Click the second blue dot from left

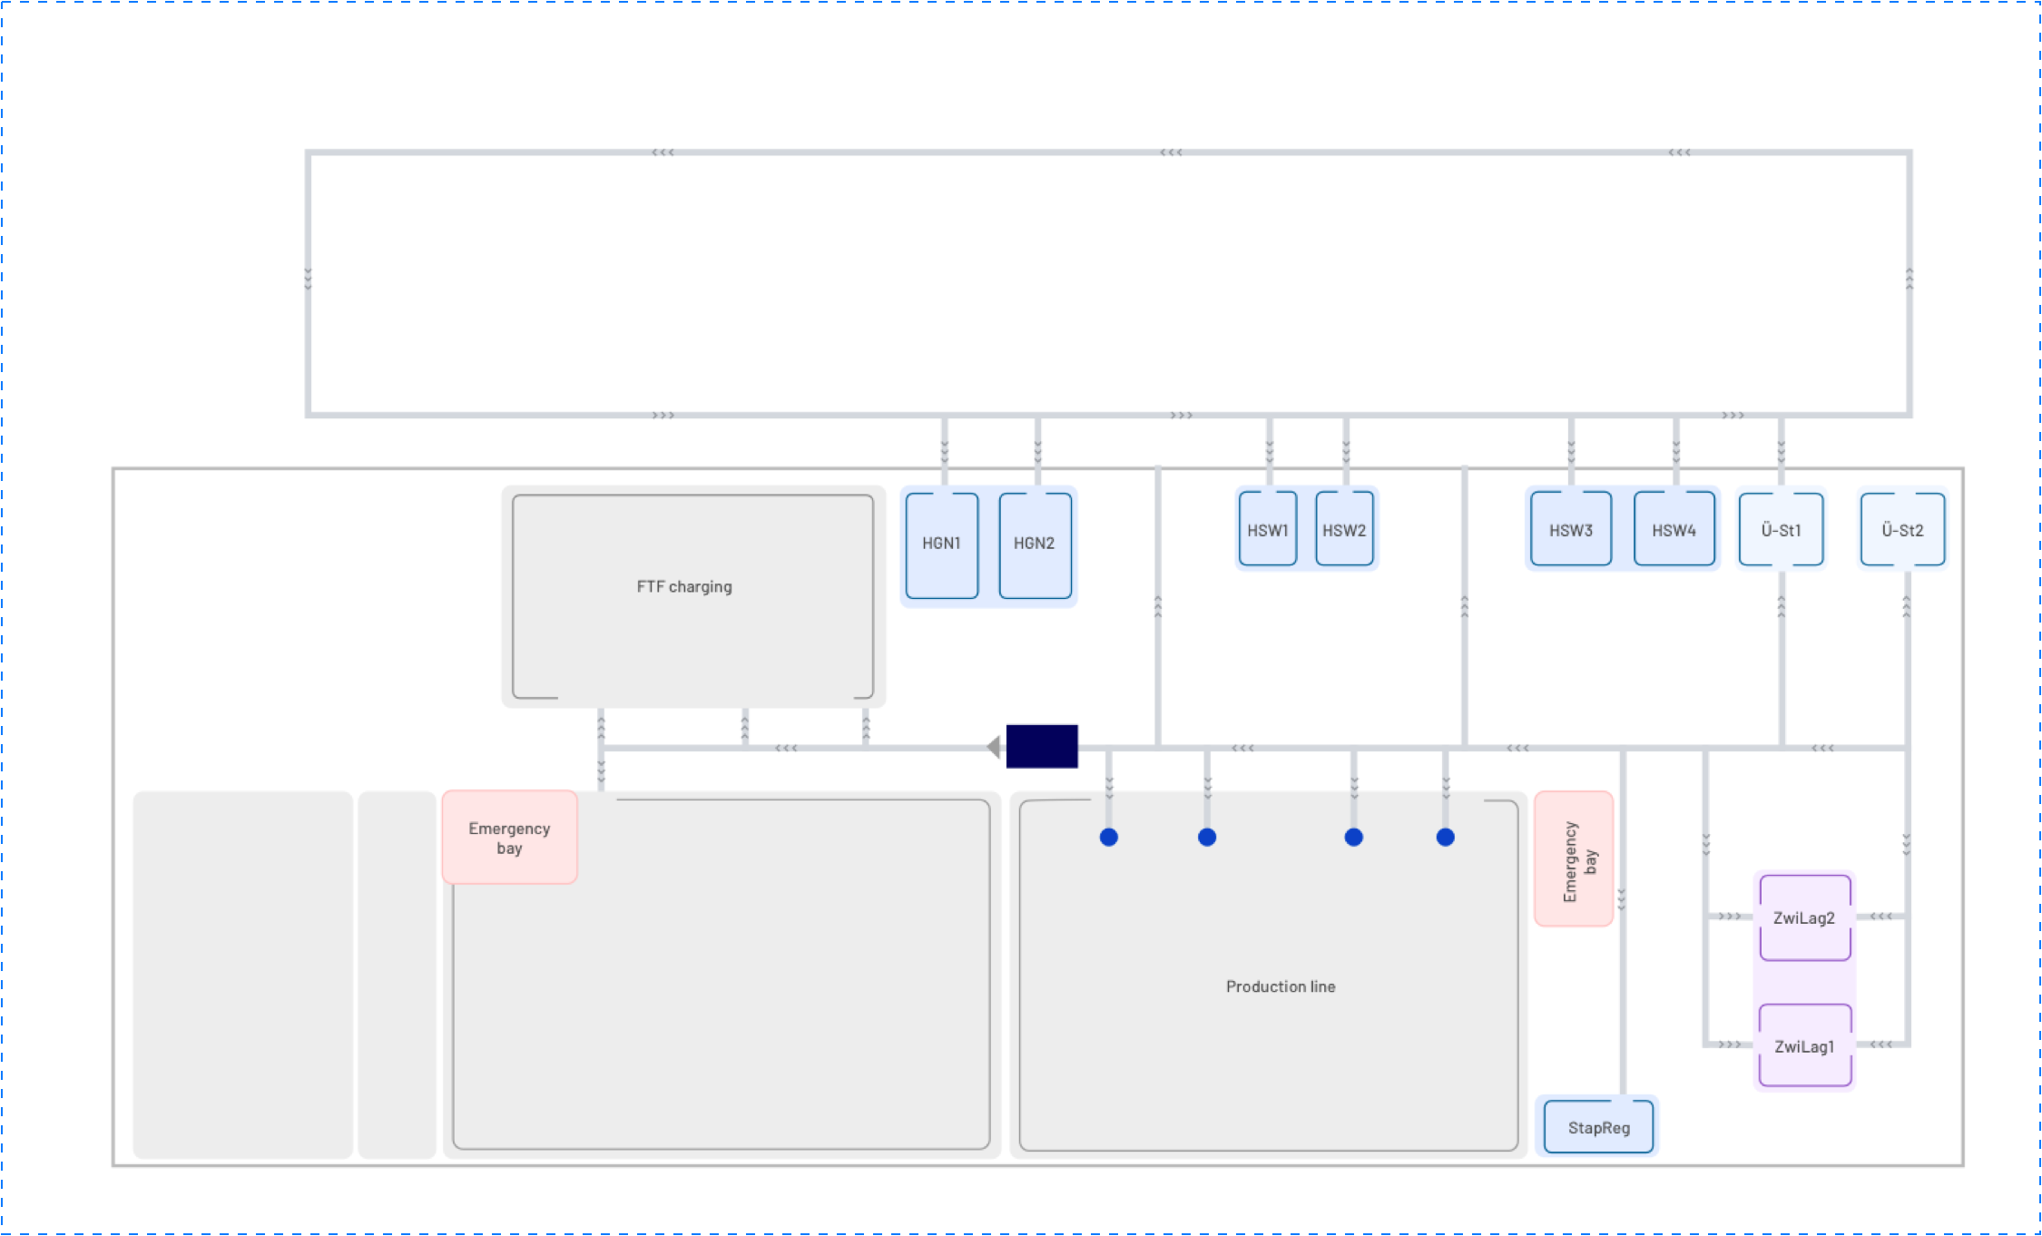[1207, 837]
